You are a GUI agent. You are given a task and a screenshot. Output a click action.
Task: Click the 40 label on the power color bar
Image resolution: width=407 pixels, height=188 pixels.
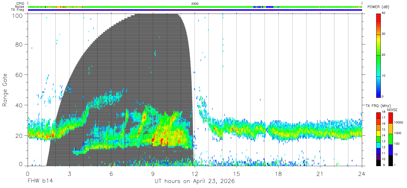383,13
